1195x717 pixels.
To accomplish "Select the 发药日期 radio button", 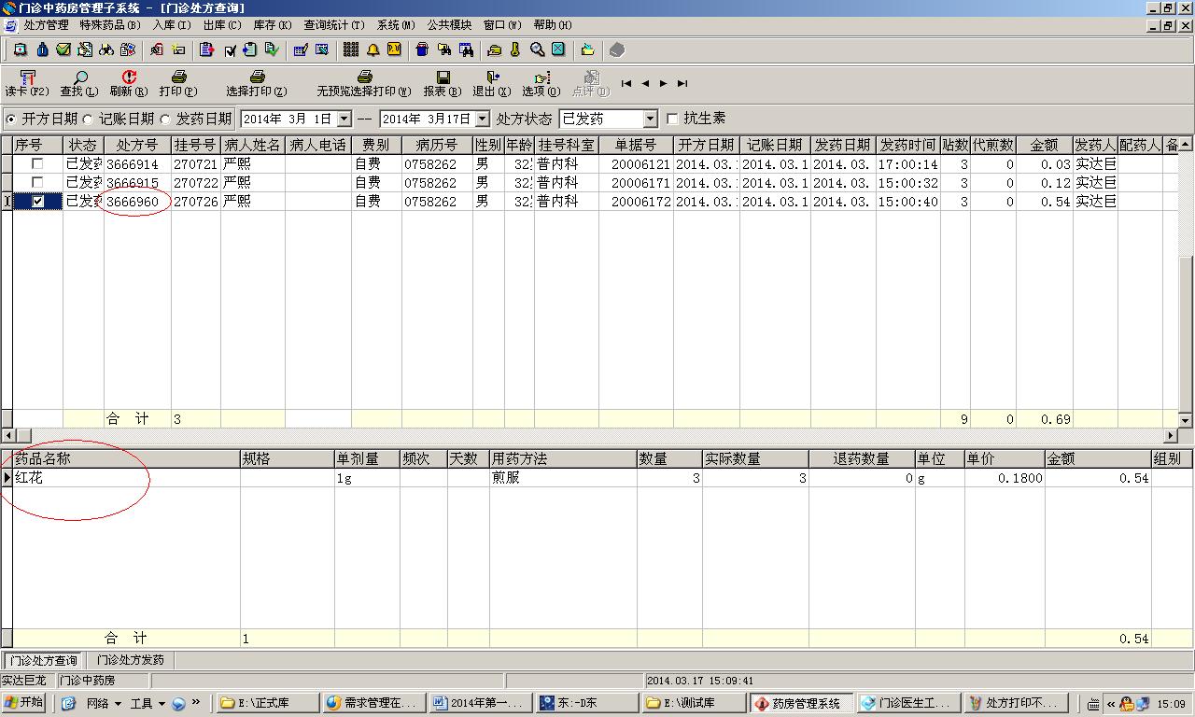I will [165, 119].
